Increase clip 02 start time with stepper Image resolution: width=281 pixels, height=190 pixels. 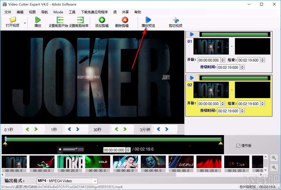(223, 102)
